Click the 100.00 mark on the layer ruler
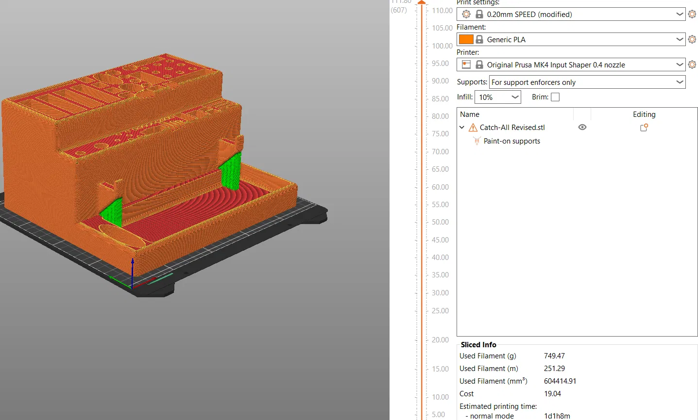Image resolution: width=698 pixels, height=420 pixels. [x=442, y=46]
